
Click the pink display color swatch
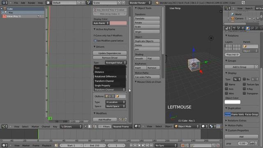118,23
